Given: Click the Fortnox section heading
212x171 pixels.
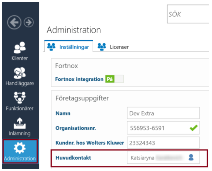Looking at the screenshot, I should click(x=67, y=66).
